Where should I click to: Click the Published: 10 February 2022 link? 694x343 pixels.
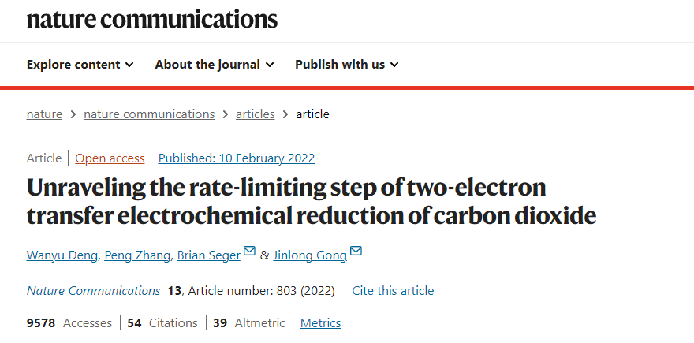[237, 158]
